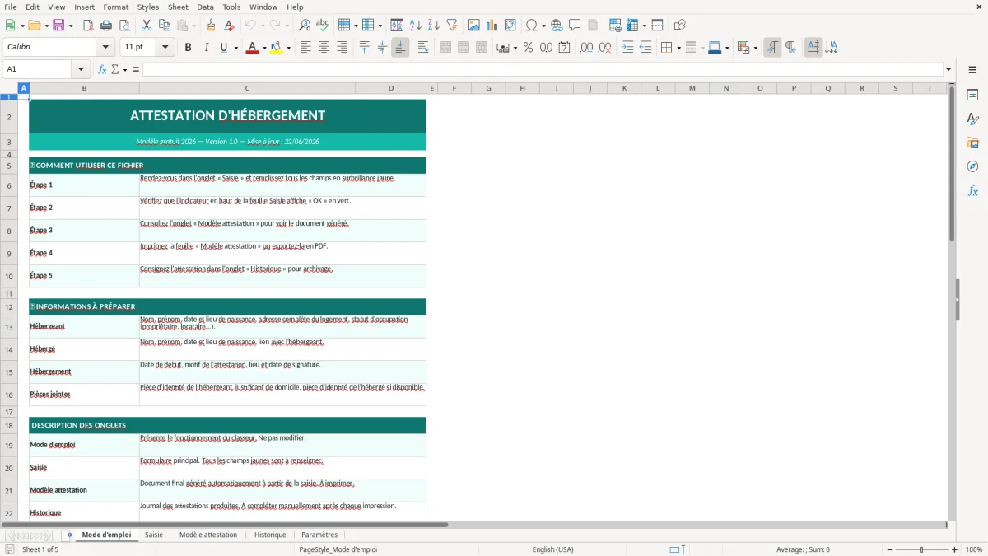
Task: Expand the Name Box dropdown
Action: pos(81,69)
